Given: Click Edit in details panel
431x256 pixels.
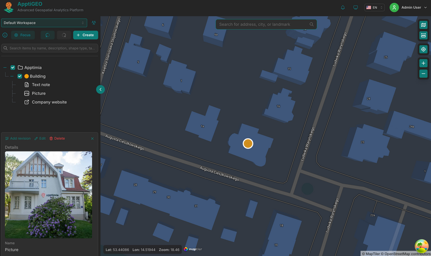Looking at the screenshot, I should (40, 139).
